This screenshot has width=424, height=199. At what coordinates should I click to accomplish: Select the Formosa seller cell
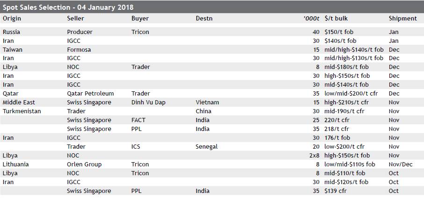(x=79, y=50)
